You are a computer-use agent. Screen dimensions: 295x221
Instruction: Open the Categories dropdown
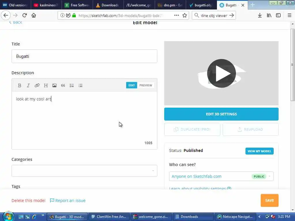(84, 171)
